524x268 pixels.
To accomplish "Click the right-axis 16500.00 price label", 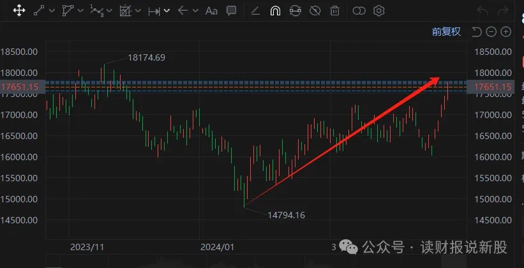I will [493, 136].
